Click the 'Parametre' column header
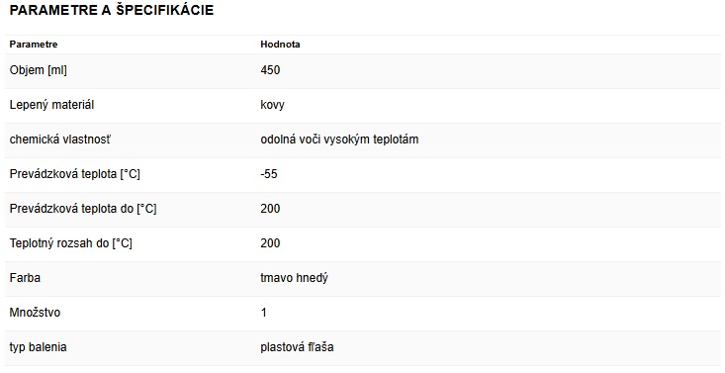This screenshot has height=373, width=725. coord(34,45)
